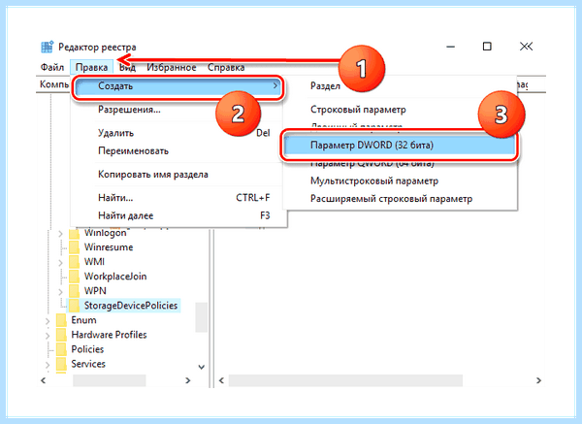Close the Registry Editor window

(526, 47)
